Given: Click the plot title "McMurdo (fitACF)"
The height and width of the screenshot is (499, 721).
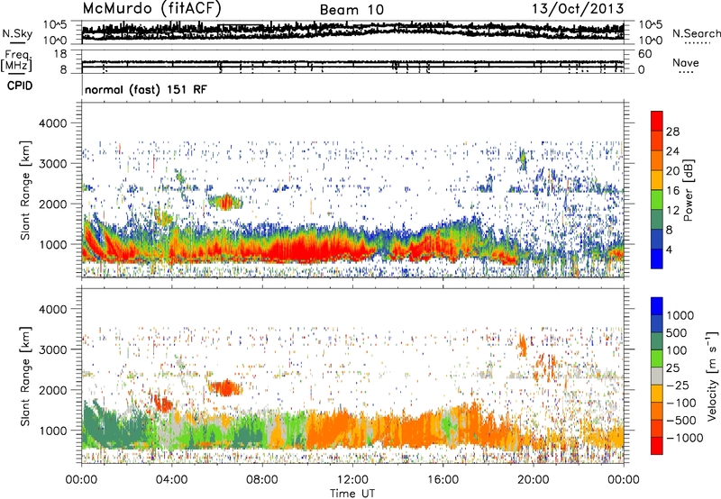Looking at the screenshot, I should (x=152, y=8).
